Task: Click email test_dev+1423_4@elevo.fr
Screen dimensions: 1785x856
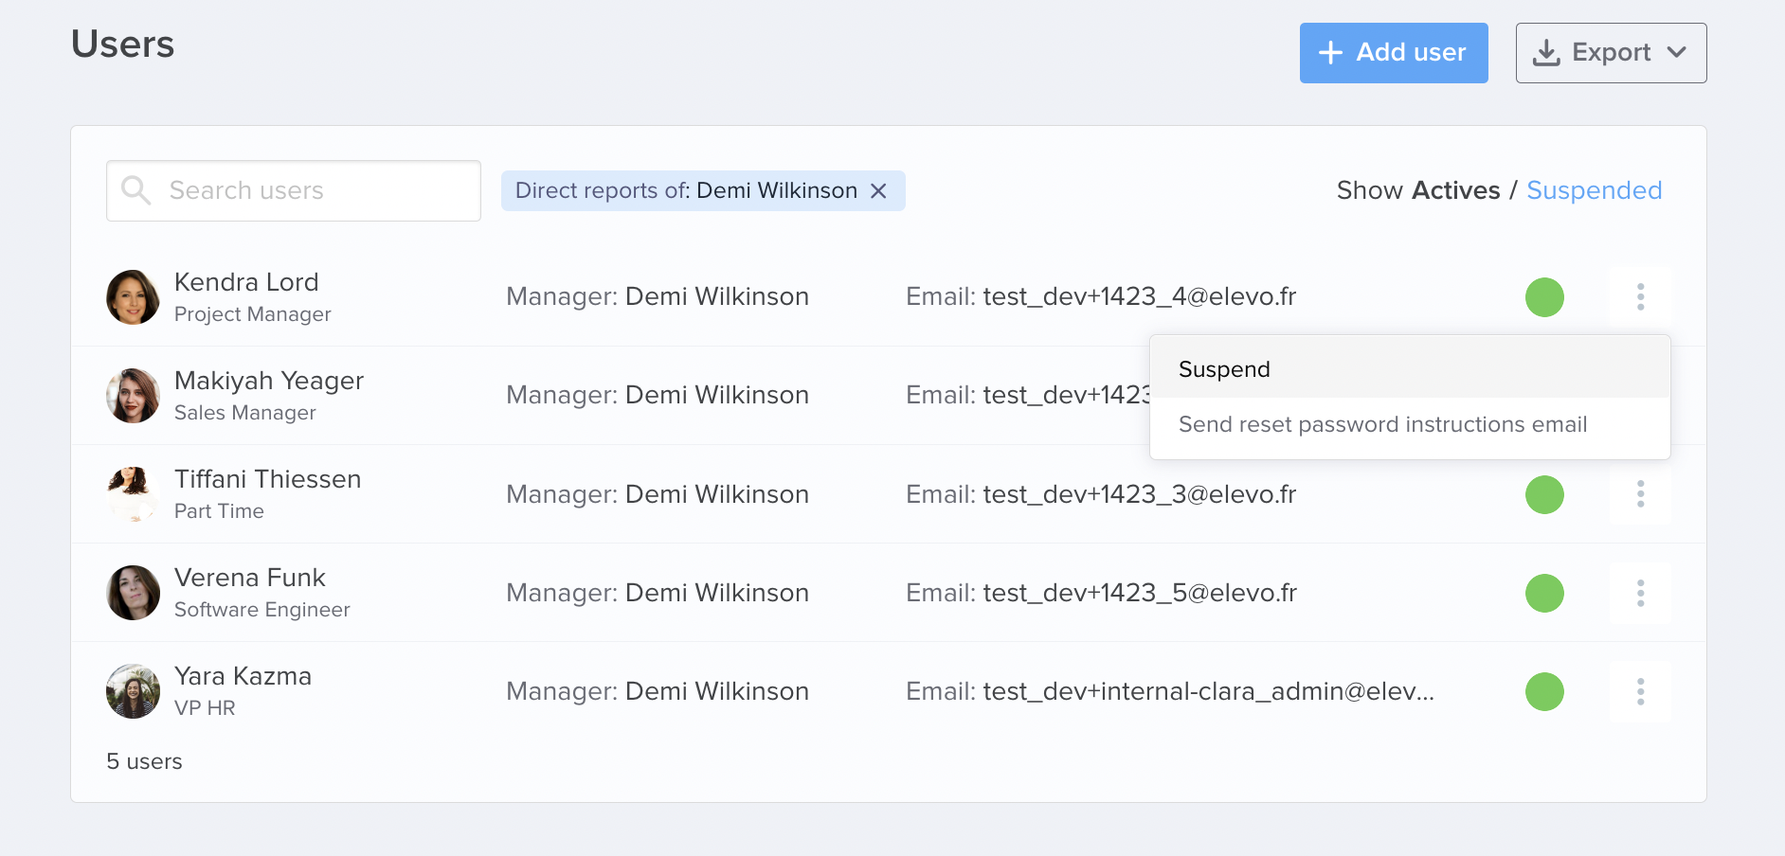Action: point(1139,296)
